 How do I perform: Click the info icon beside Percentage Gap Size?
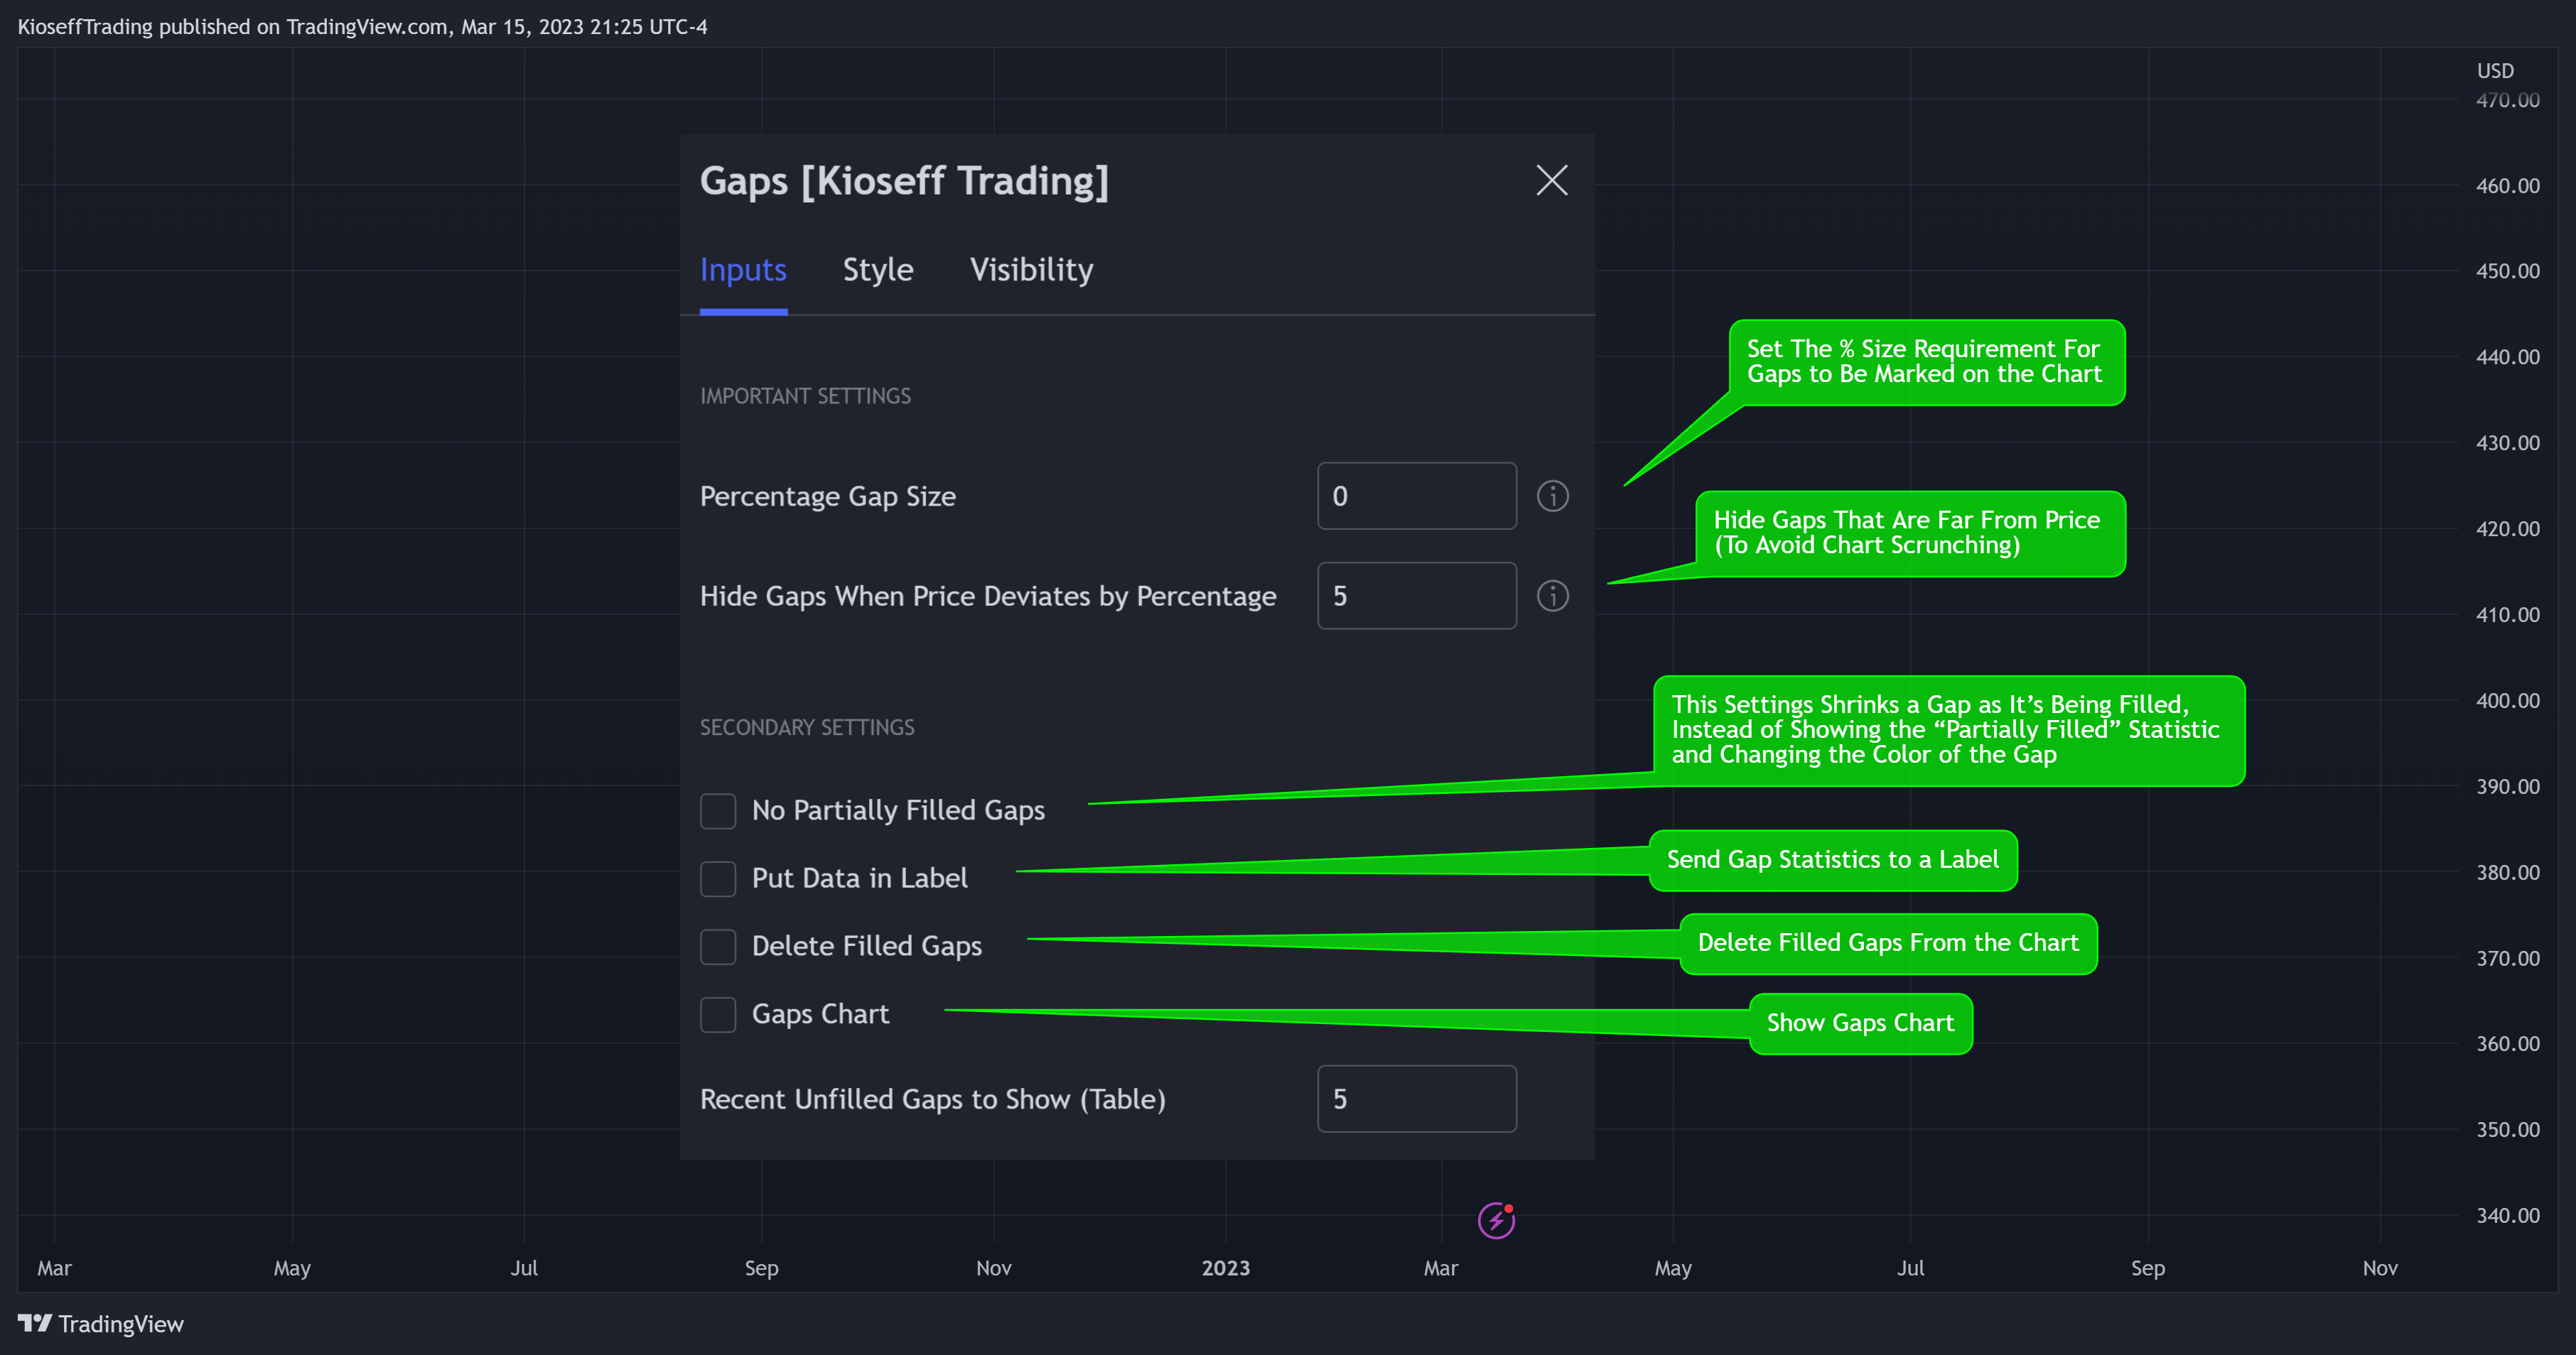[x=1552, y=496]
